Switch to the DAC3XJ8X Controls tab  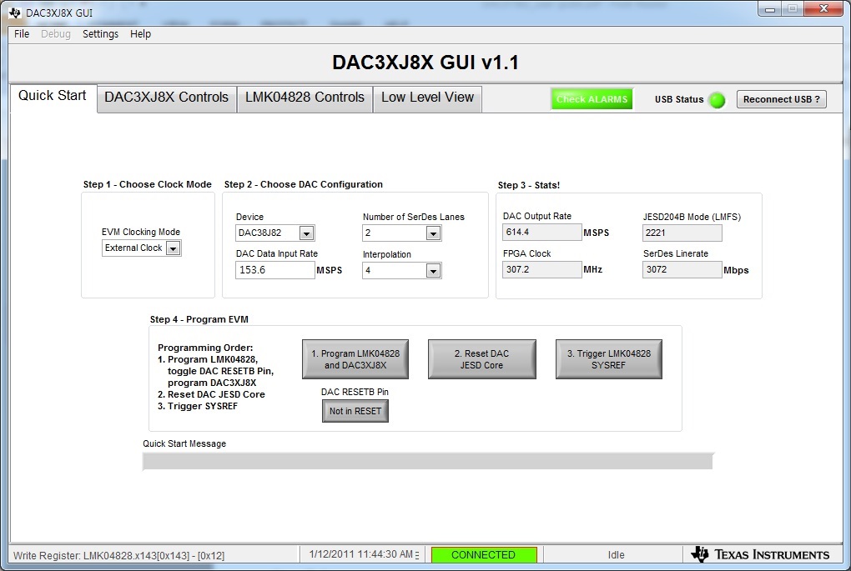pyautogui.click(x=167, y=98)
